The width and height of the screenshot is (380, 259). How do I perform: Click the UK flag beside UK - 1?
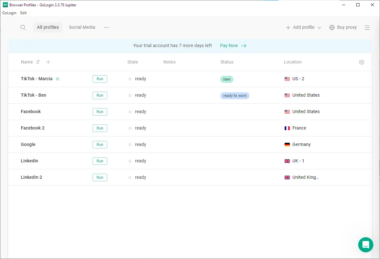tap(287, 161)
